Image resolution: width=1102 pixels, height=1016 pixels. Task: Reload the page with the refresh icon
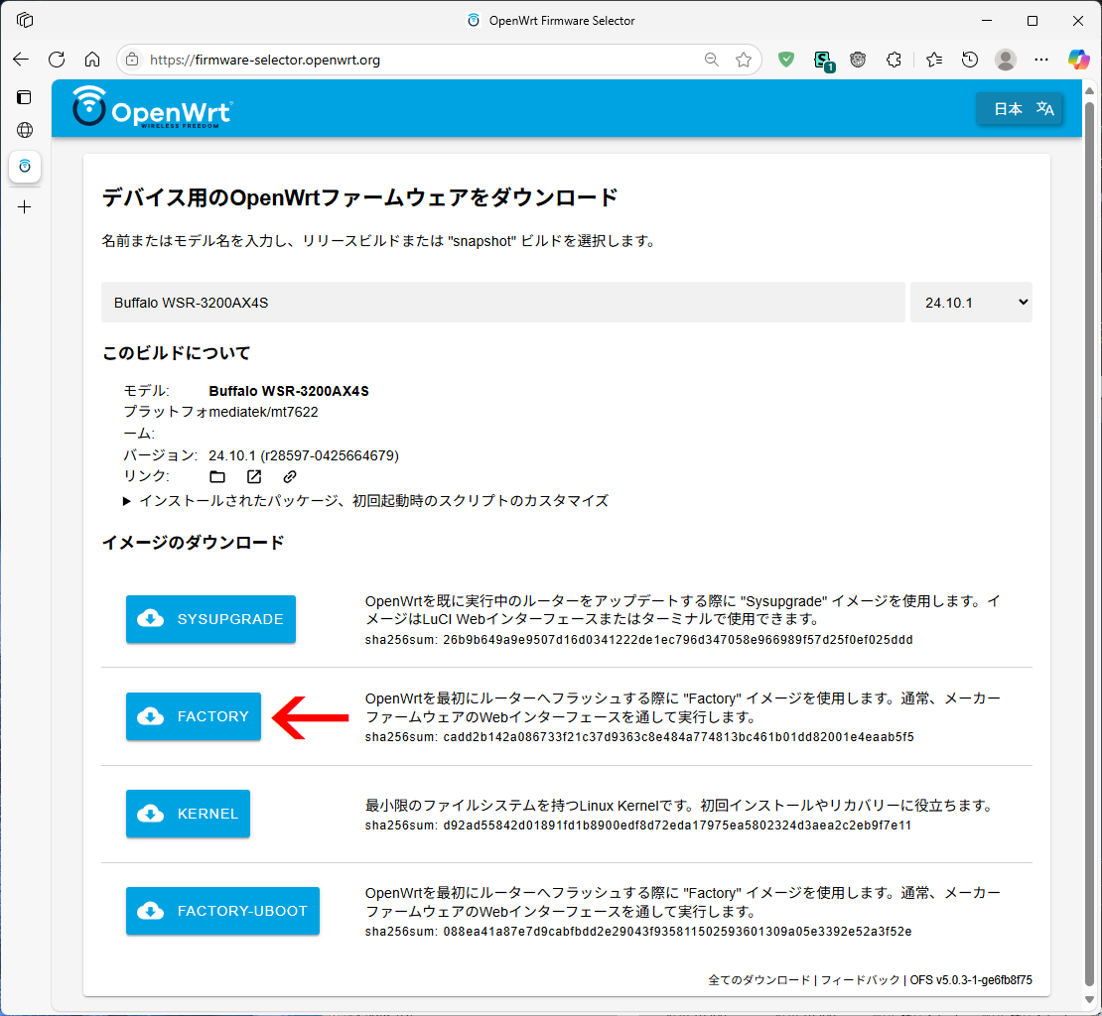click(x=57, y=60)
